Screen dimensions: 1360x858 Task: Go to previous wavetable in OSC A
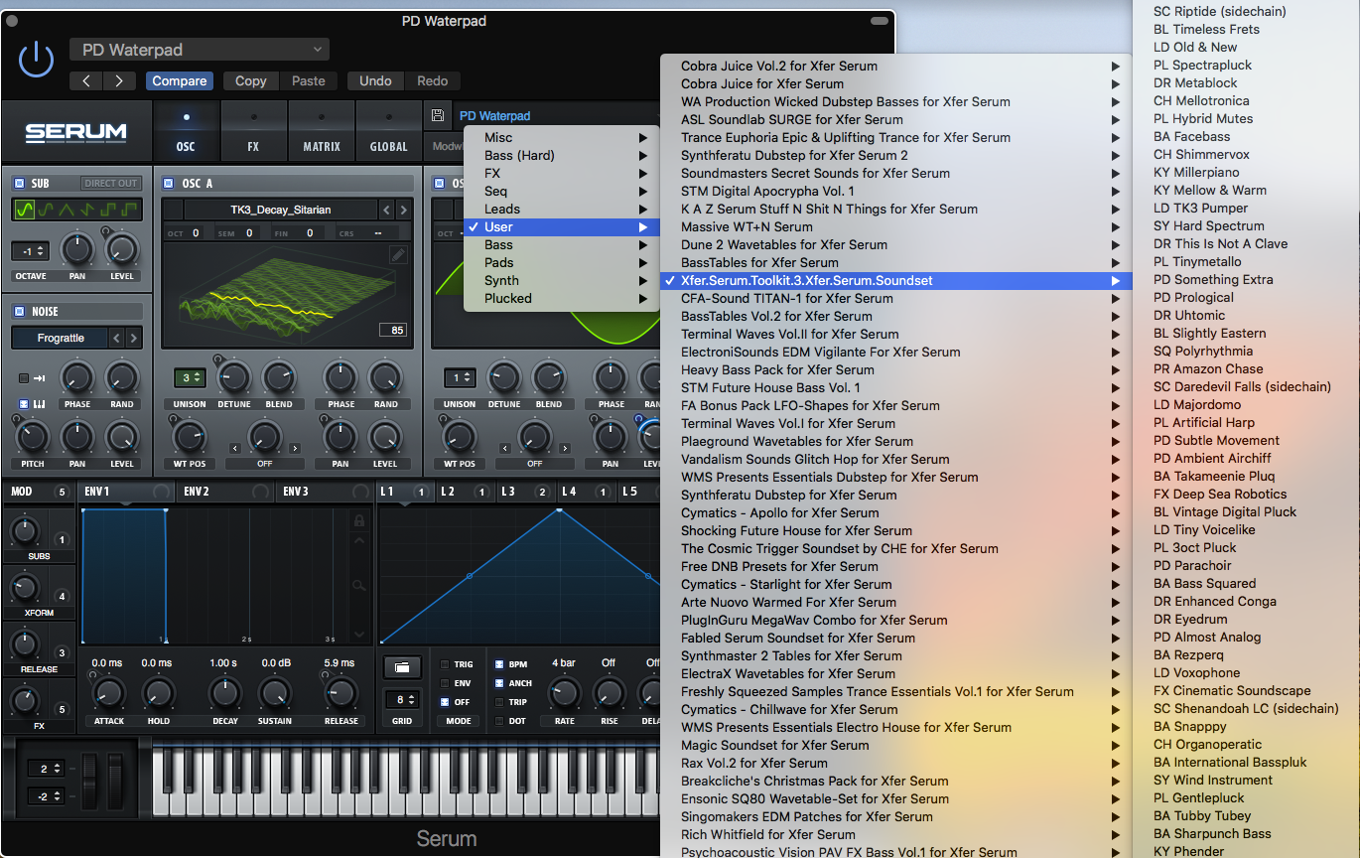(386, 210)
